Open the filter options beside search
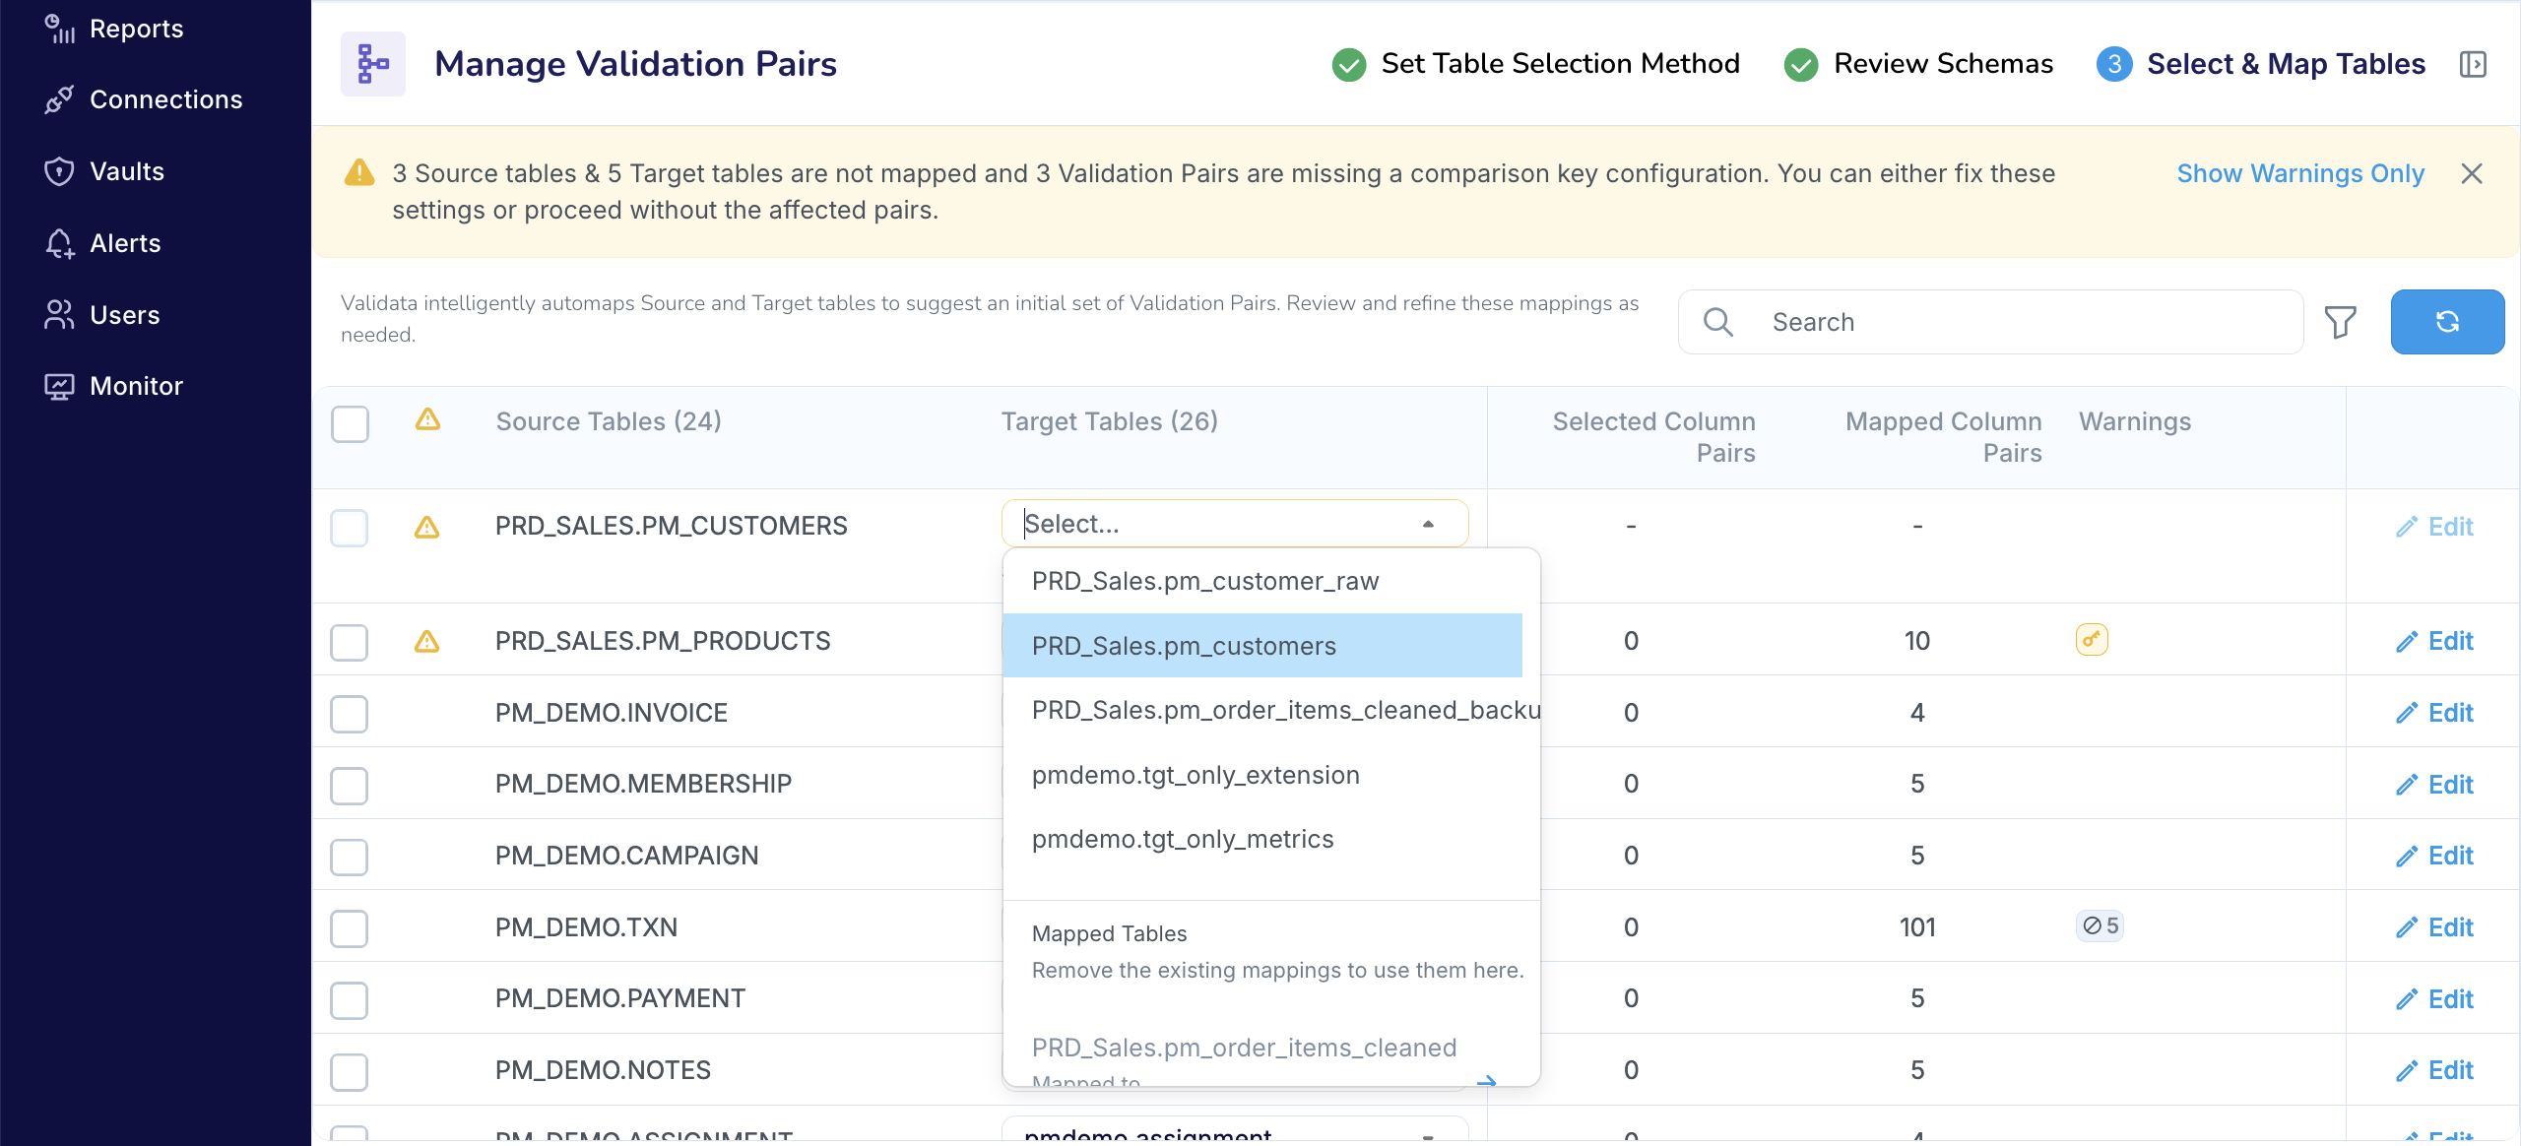This screenshot has height=1146, width=2521. [x=2341, y=322]
